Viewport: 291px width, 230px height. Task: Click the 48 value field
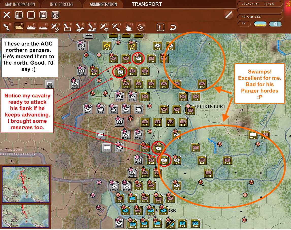[x=244, y=24]
